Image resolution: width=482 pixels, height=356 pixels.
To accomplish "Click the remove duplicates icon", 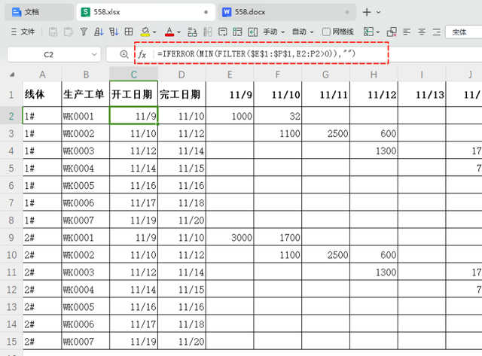I will 392,32.
